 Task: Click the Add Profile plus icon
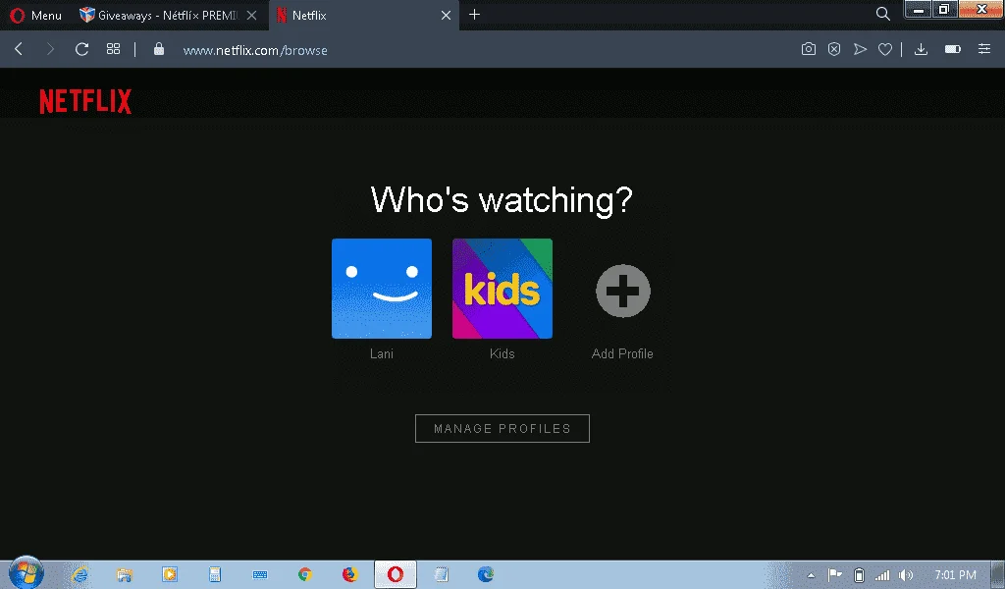(x=623, y=291)
